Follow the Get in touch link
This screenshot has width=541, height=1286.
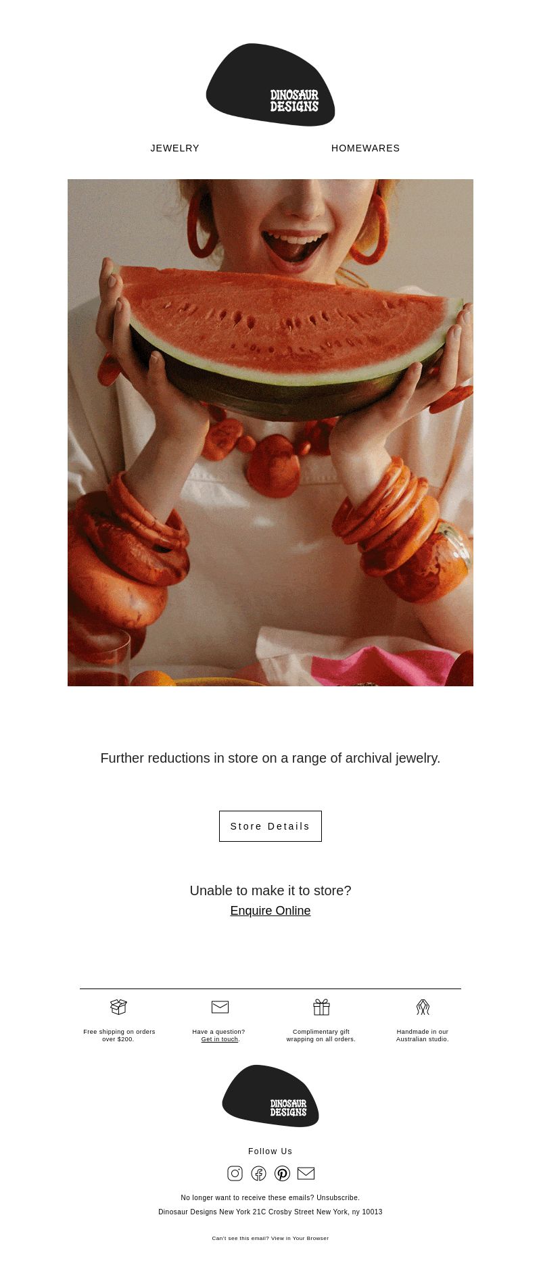tap(220, 1039)
